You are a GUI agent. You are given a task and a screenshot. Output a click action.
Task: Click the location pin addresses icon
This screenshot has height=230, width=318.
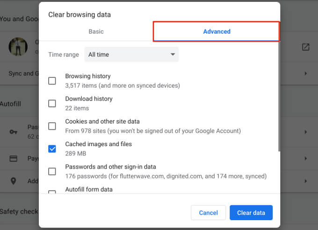[x=14, y=181]
